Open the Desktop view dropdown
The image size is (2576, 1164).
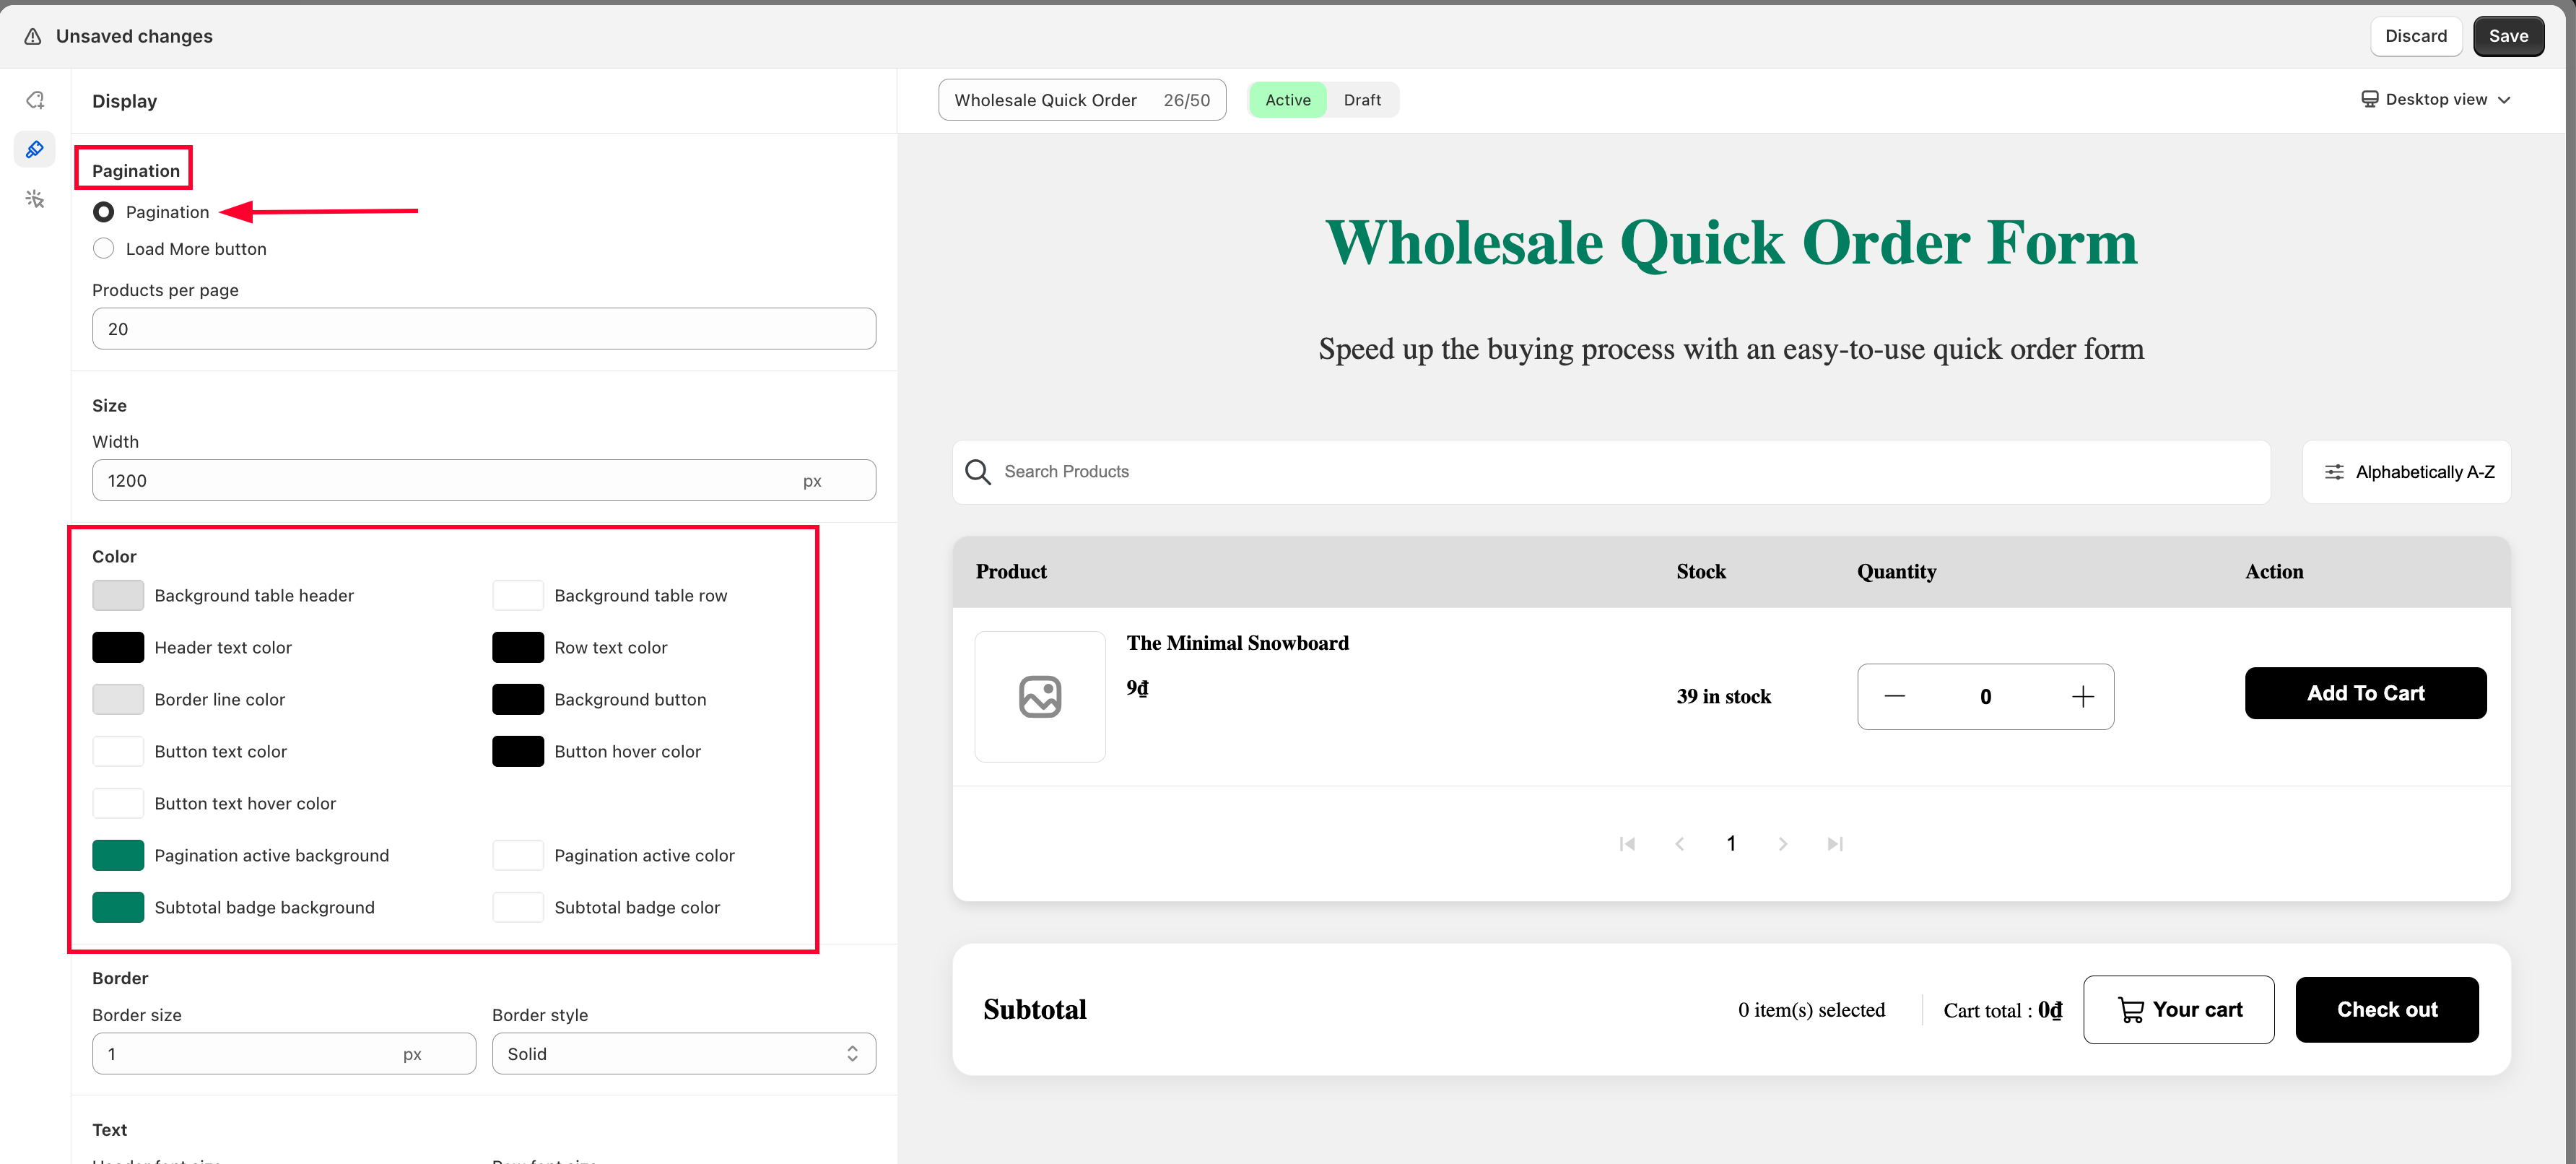pos(2435,100)
